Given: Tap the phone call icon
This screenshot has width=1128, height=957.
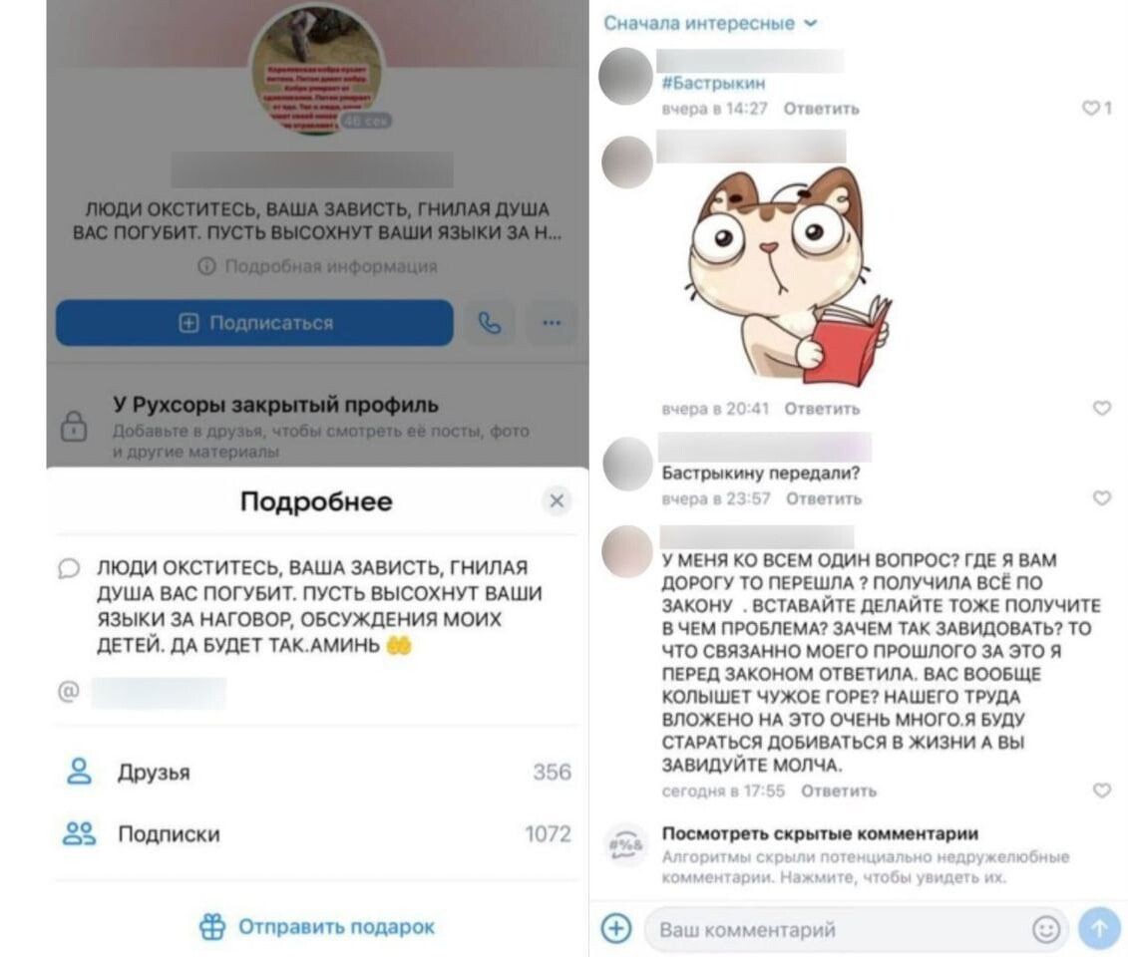Looking at the screenshot, I should click(490, 323).
